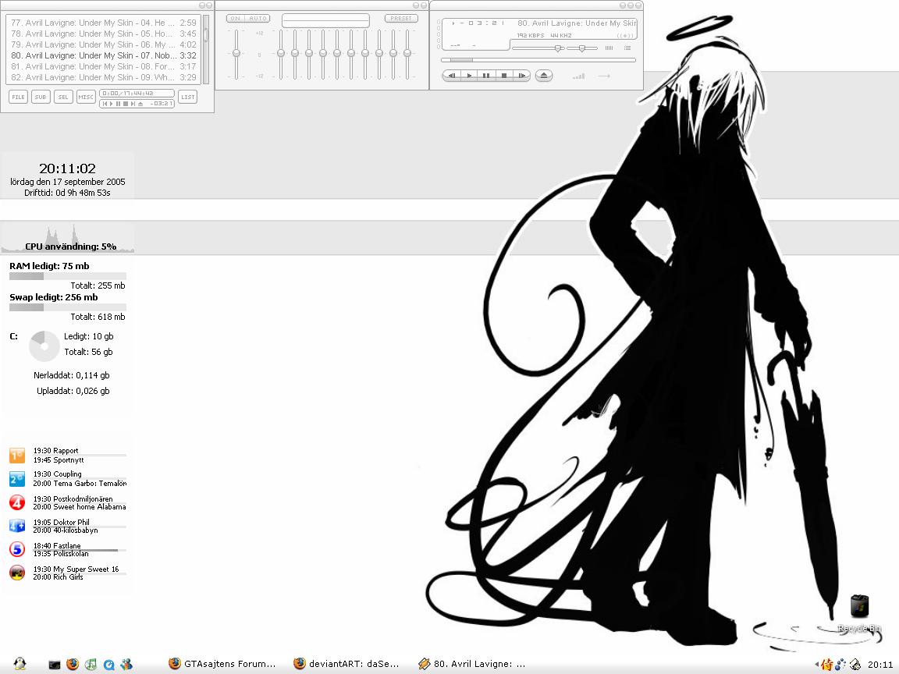
Task: Click channel 1 orange TV icon
Action: click(x=17, y=456)
